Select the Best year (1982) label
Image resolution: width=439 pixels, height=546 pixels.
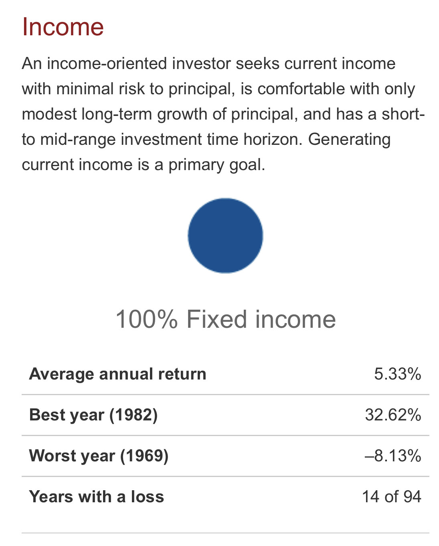tap(93, 415)
